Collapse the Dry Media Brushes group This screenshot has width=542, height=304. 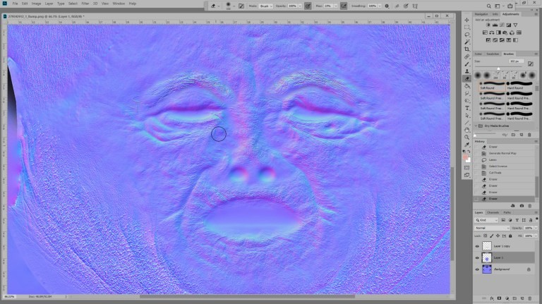tap(476, 126)
